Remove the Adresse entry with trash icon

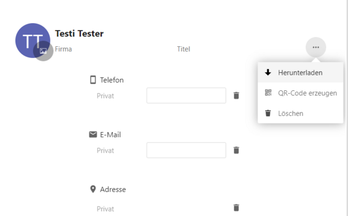(237, 207)
